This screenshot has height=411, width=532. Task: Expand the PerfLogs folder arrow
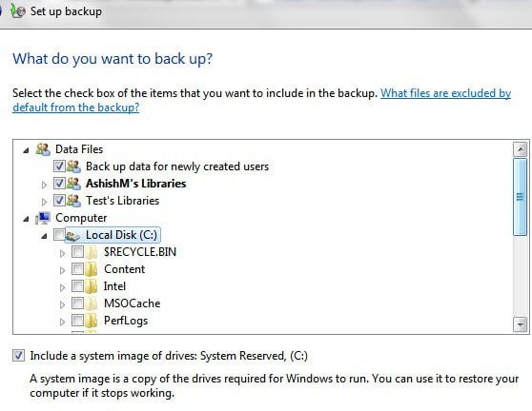[x=62, y=322]
